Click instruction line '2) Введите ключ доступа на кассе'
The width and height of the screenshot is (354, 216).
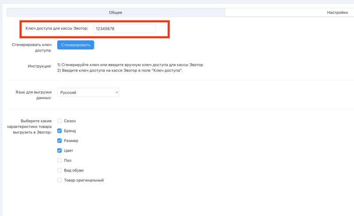click(119, 71)
